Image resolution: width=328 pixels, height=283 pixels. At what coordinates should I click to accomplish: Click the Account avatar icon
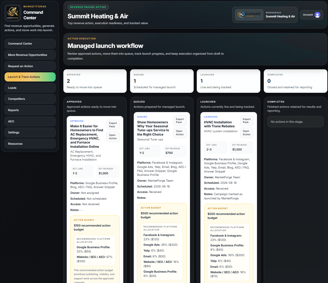pyautogui.click(x=317, y=15)
